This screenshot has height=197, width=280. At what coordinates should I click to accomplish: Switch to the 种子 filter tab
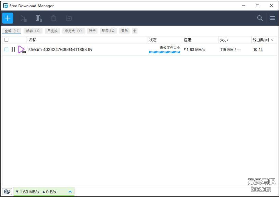(x=92, y=31)
